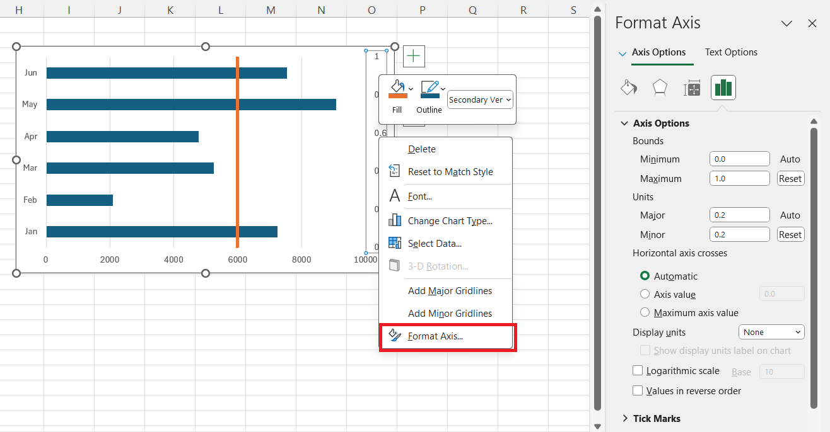The image size is (830, 432).
Task: Click Reset next to Minor unit
Action: point(790,234)
